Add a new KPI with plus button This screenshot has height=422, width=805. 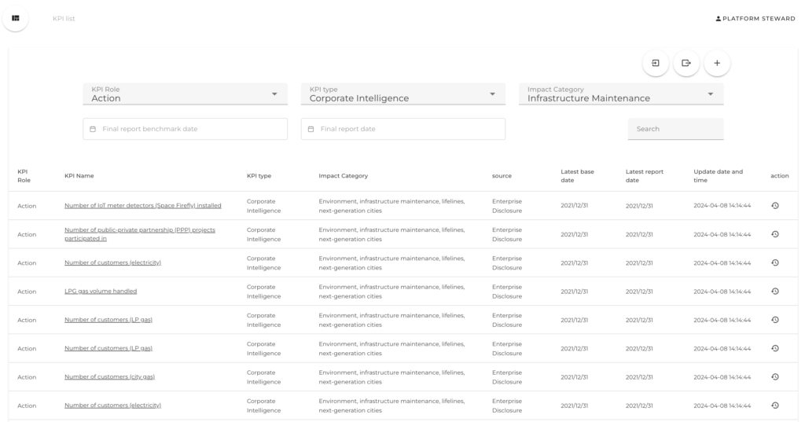[x=716, y=63]
